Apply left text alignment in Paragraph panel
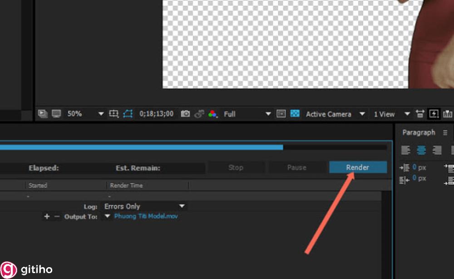 click(405, 150)
